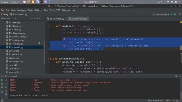Open terminal icon in top panel
The height and width of the screenshot is (102, 182).
42,2
